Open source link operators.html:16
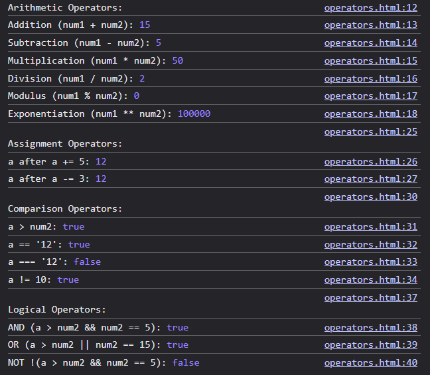 pos(371,79)
